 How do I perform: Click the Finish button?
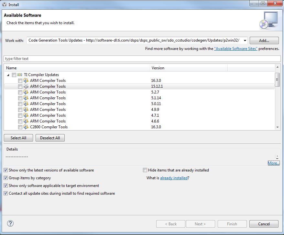tap(232, 224)
